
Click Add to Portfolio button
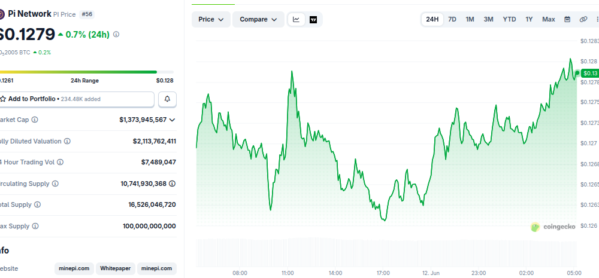[77, 99]
